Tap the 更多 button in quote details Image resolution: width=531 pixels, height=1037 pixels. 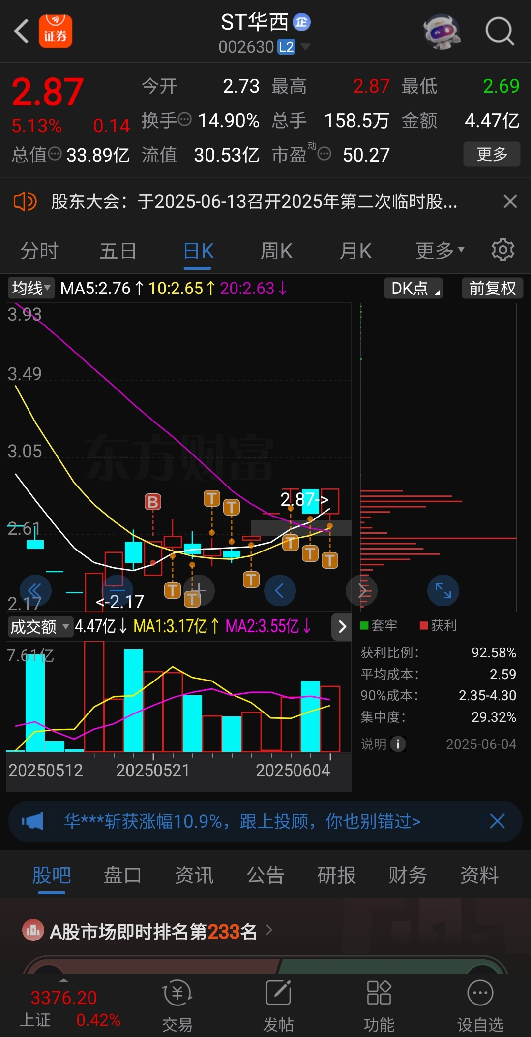coord(492,154)
